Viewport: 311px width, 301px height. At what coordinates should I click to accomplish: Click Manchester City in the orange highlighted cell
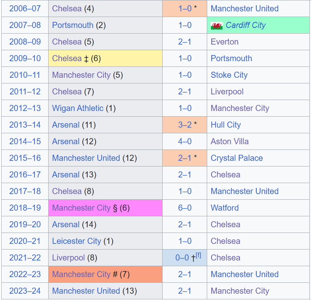click(81, 274)
